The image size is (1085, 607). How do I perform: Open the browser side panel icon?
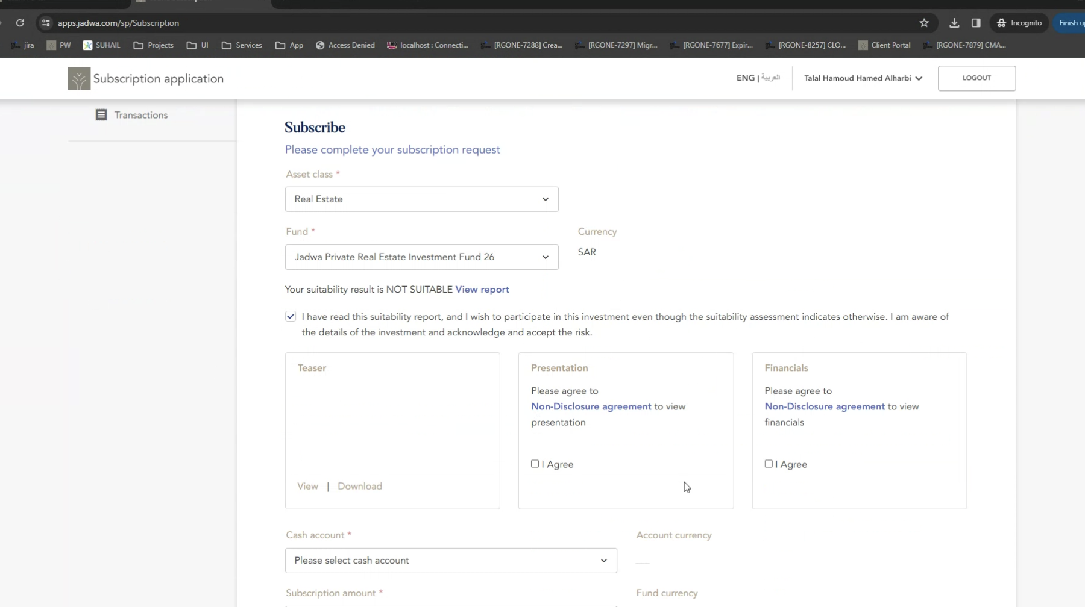(976, 23)
